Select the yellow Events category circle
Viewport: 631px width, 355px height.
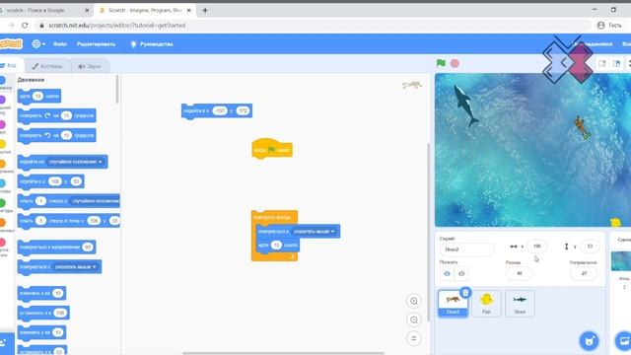click(x=2, y=144)
